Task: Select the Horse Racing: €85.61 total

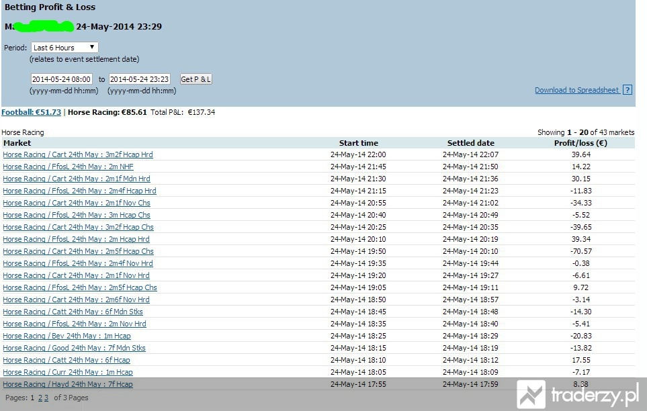Action: tap(107, 112)
